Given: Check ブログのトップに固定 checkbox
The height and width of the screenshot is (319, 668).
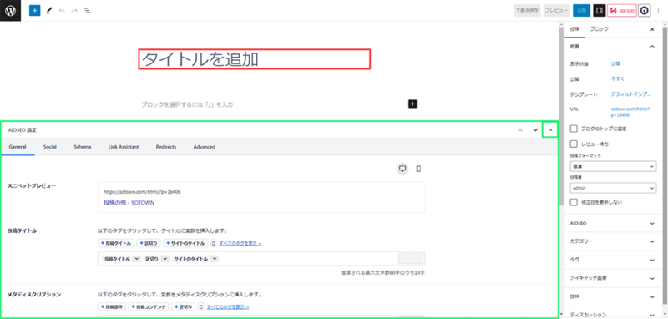Looking at the screenshot, I should [574, 129].
